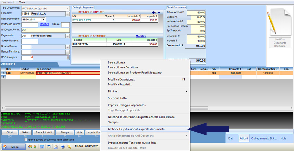The width and height of the screenshot is (294, 151).
Task: Expand the Elimina submenu in context menu
Action: pos(187,91)
